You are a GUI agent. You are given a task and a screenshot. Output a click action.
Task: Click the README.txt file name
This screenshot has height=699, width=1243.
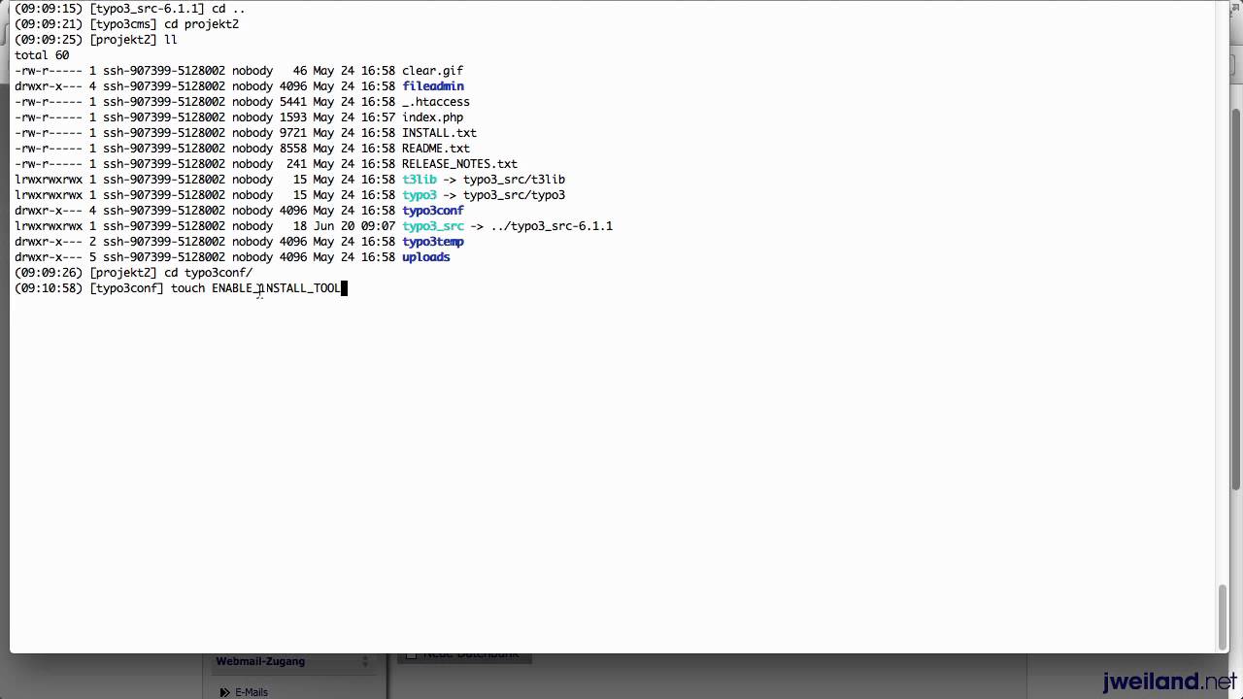tap(436, 149)
